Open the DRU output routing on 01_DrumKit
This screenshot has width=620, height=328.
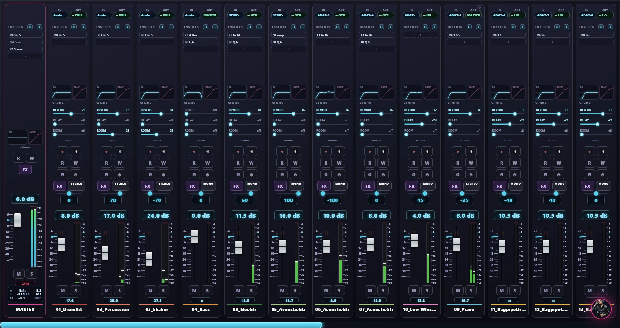click(x=78, y=15)
